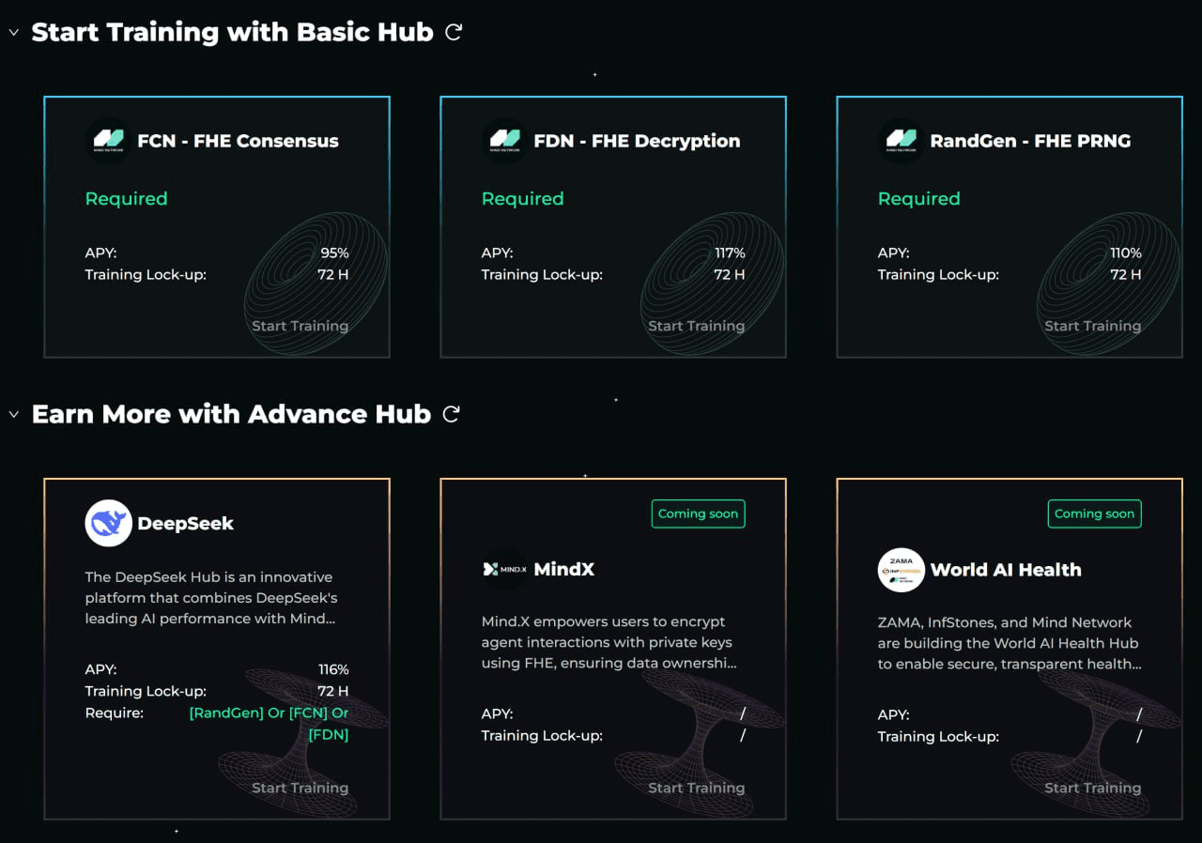Click the World AI Health logo icon

click(901, 569)
